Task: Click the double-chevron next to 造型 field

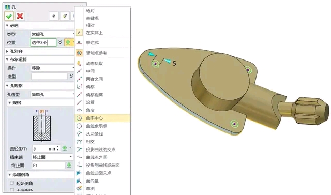Action: [71, 76]
